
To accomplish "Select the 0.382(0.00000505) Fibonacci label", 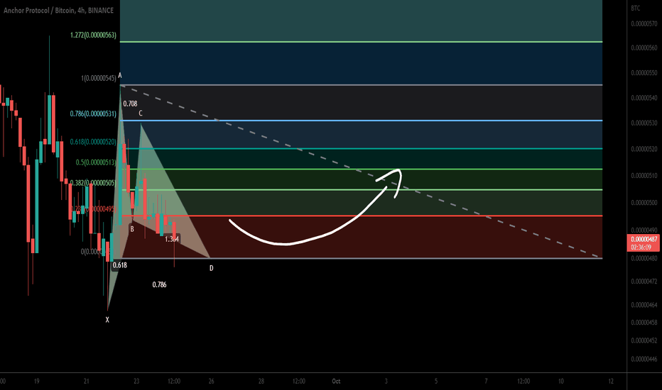I will (x=93, y=182).
